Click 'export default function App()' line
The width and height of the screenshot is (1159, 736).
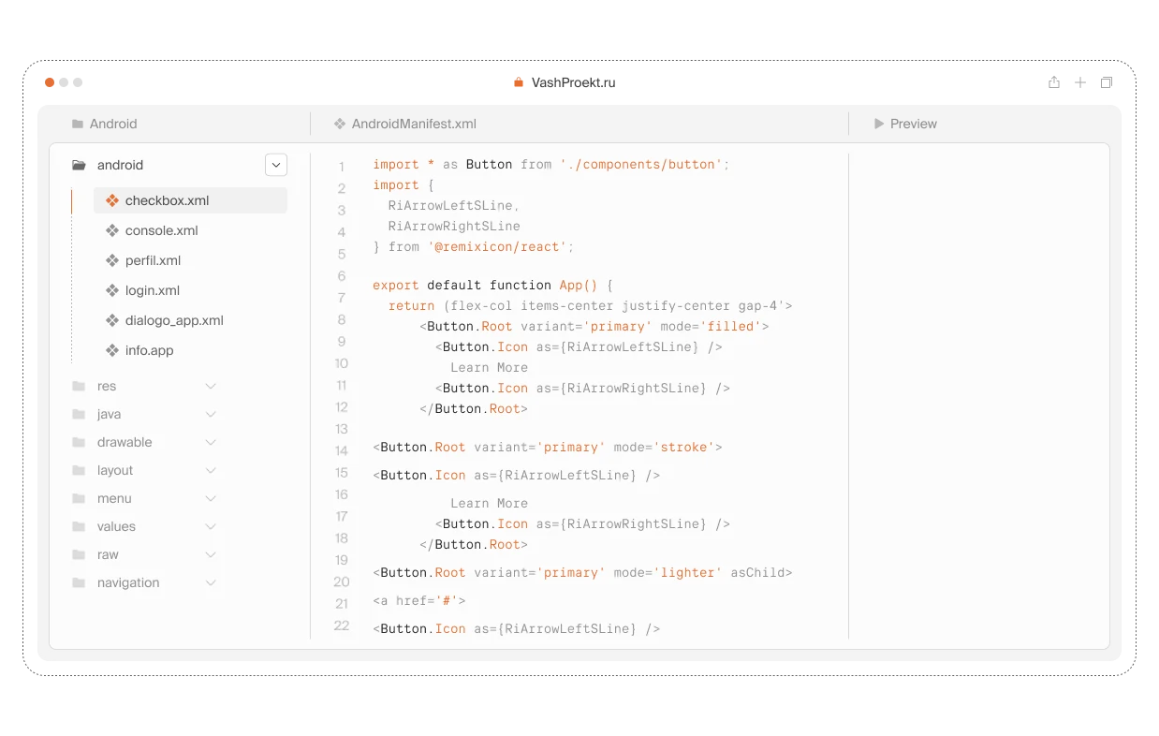pos(492,285)
